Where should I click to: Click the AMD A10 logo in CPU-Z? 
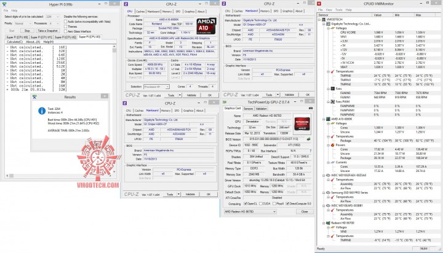(x=206, y=26)
